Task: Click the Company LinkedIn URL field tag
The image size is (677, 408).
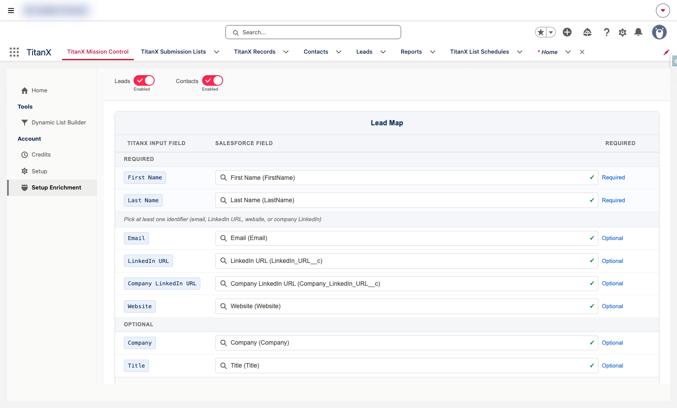Action: (x=162, y=284)
